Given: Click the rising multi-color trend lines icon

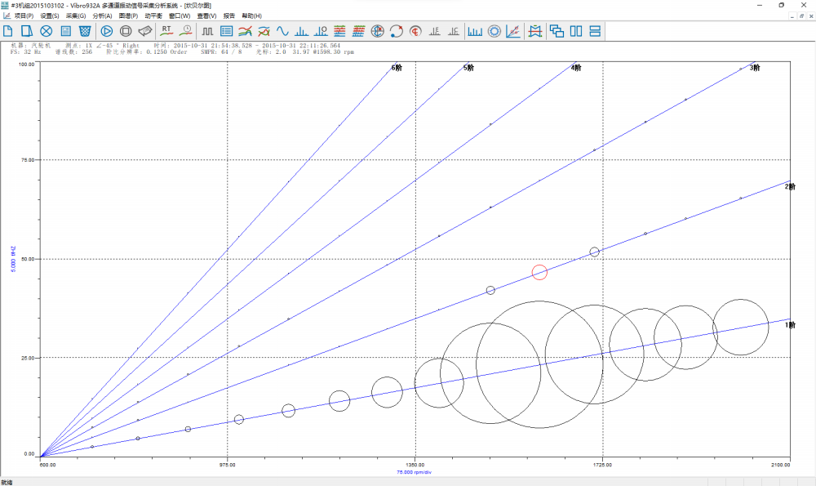Looking at the screenshot, I should pos(245,31).
